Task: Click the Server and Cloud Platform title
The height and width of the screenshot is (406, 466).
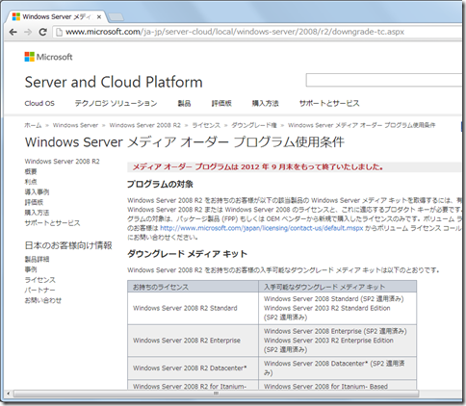Action: pyautogui.click(x=114, y=82)
